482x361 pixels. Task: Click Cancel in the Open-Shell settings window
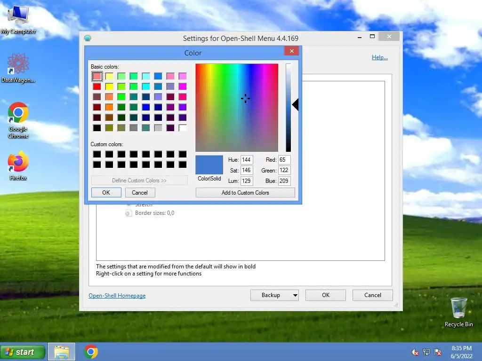click(x=373, y=295)
